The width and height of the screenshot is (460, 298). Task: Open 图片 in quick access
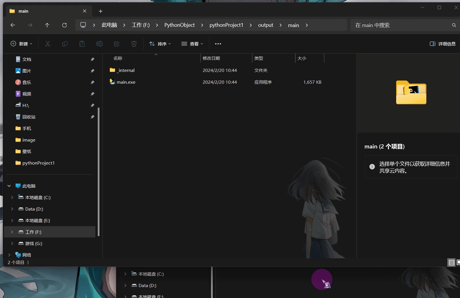[x=27, y=71]
